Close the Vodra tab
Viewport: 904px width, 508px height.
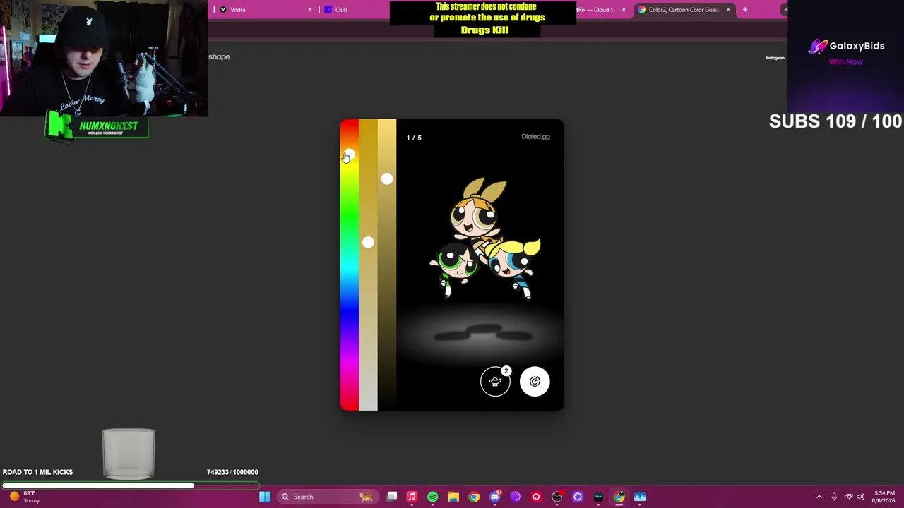(x=310, y=10)
